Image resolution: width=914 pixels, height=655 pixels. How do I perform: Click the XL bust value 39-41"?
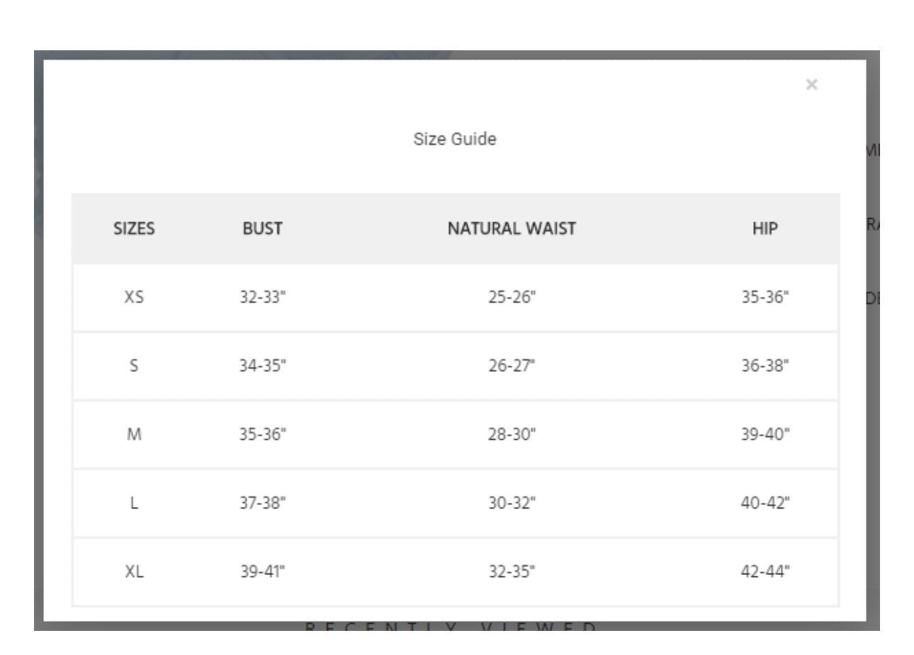(x=262, y=571)
